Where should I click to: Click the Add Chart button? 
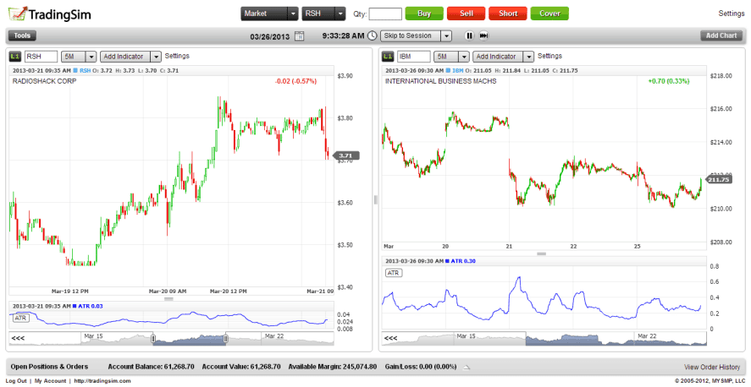click(x=721, y=36)
